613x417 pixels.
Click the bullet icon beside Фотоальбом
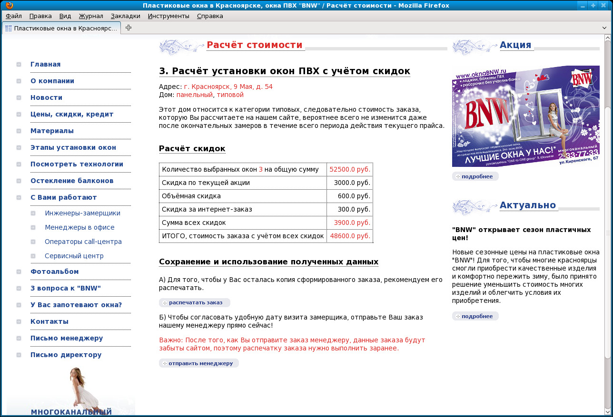point(19,272)
